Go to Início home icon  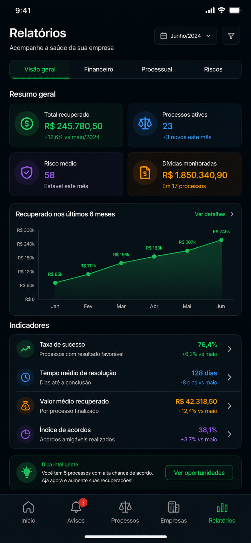coord(28,507)
